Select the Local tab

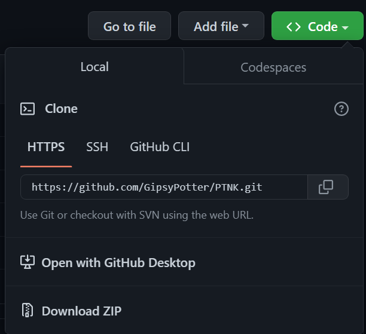94,67
